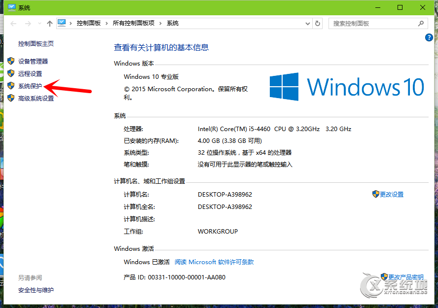Click the shield icon beside 系统保护

click(x=11, y=85)
